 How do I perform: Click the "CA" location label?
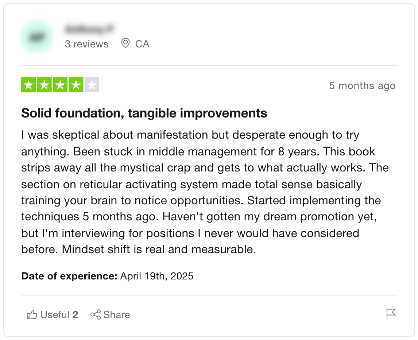coord(142,44)
